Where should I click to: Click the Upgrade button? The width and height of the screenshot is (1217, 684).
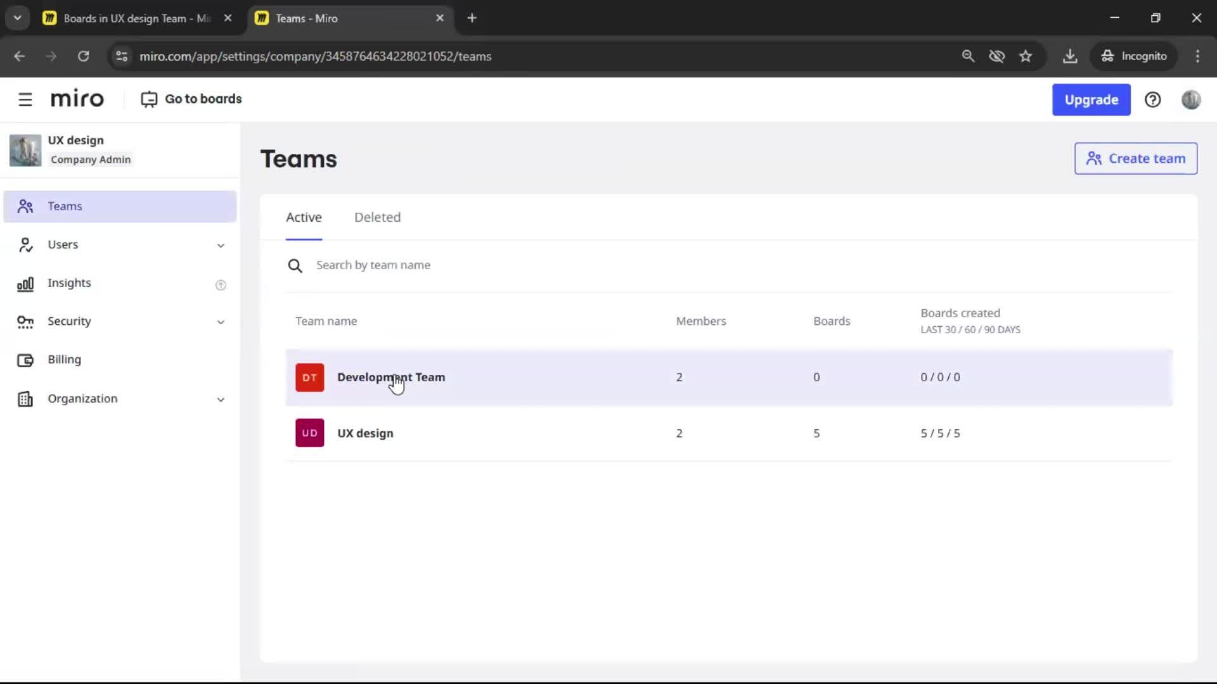1091,99
